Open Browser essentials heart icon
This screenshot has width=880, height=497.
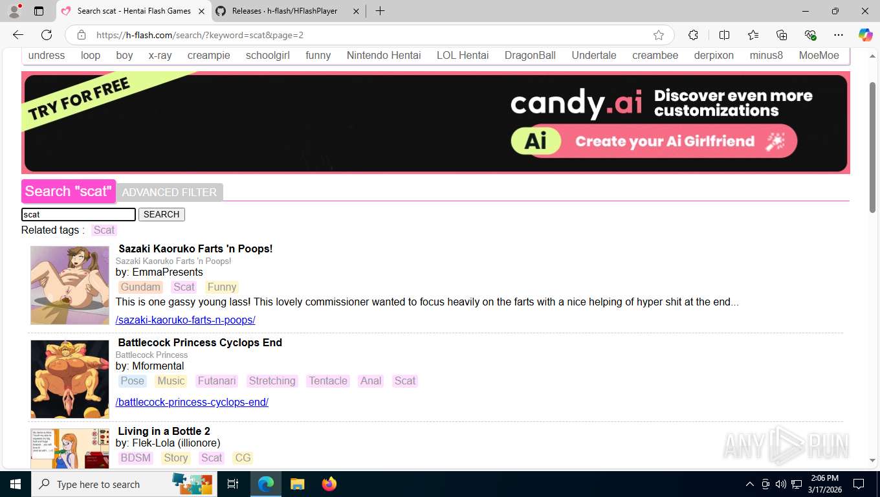(x=810, y=35)
